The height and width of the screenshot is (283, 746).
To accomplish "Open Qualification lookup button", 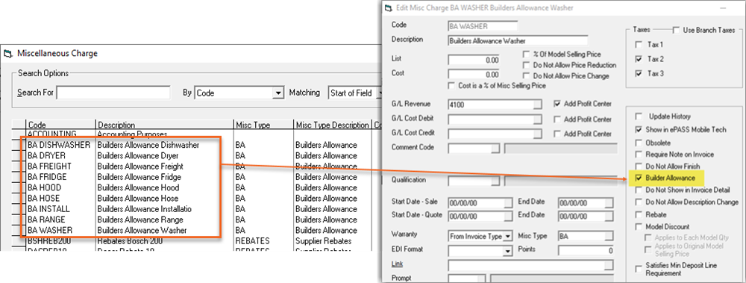I will tap(496, 181).
